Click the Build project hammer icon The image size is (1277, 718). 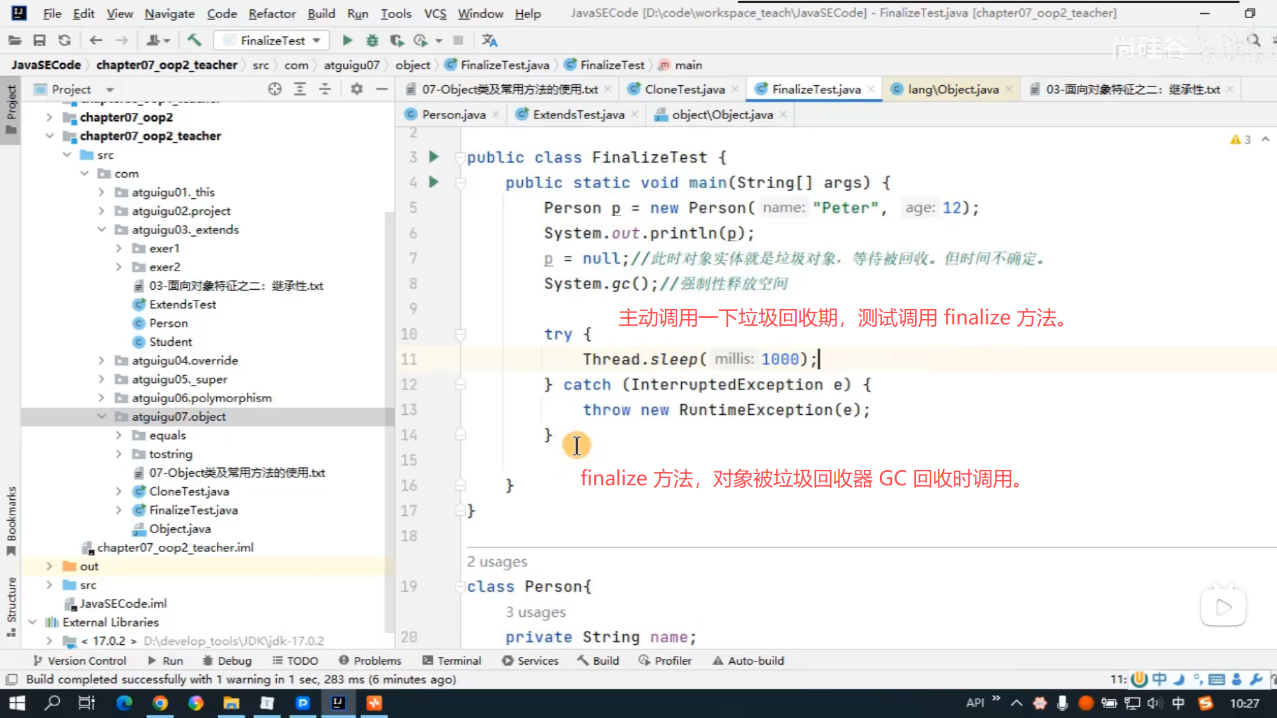click(x=194, y=41)
